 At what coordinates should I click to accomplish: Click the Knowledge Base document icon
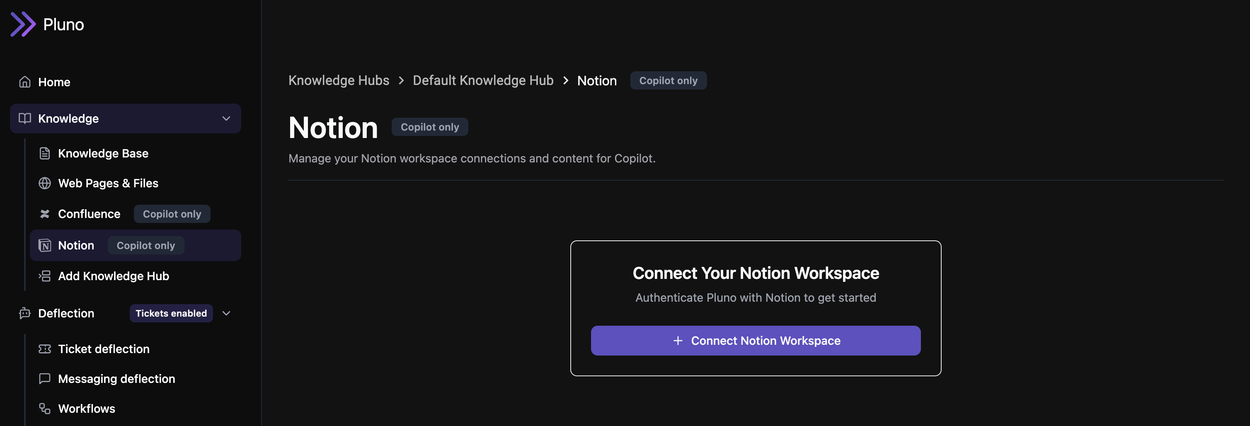tap(45, 153)
